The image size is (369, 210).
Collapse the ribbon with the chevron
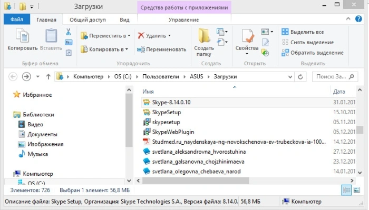pyautogui.click(x=348, y=19)
